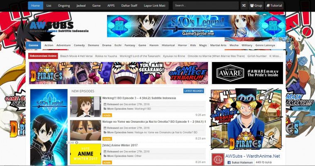Open Girlish Number recommendation
This screenshot has width=315, height=166.
pyautogui.click(x=257, y=56)
